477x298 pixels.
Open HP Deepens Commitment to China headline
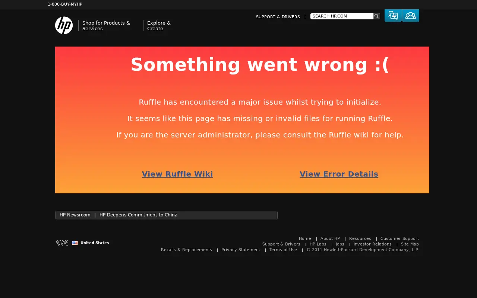point(138,215)
